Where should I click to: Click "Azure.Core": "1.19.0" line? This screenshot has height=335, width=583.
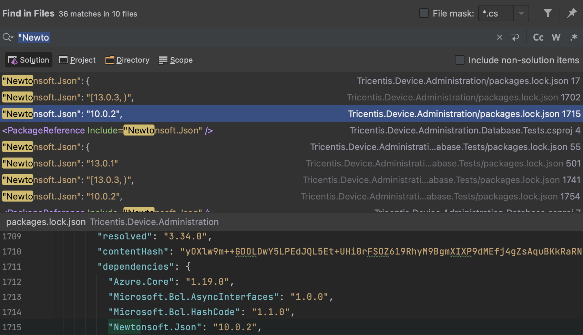171,282
